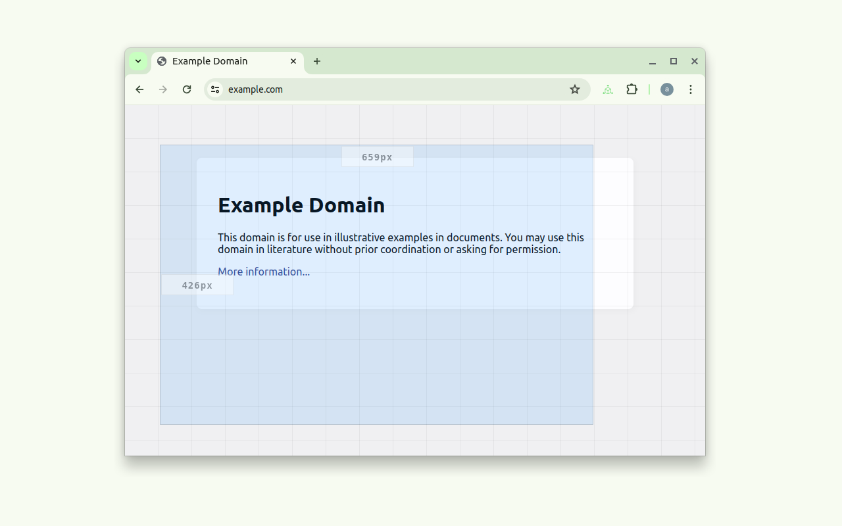Image resolution: width=842 pixels, height=526 pixels.
Task: Open the green triangle extension icon
Action: (x=608, y=89)
